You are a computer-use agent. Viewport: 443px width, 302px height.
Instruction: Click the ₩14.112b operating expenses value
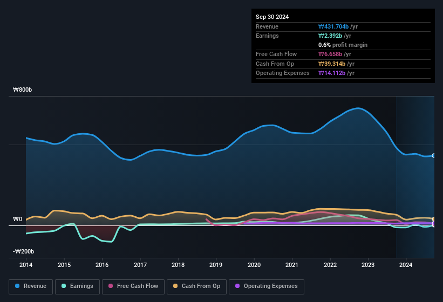point(332,73)
